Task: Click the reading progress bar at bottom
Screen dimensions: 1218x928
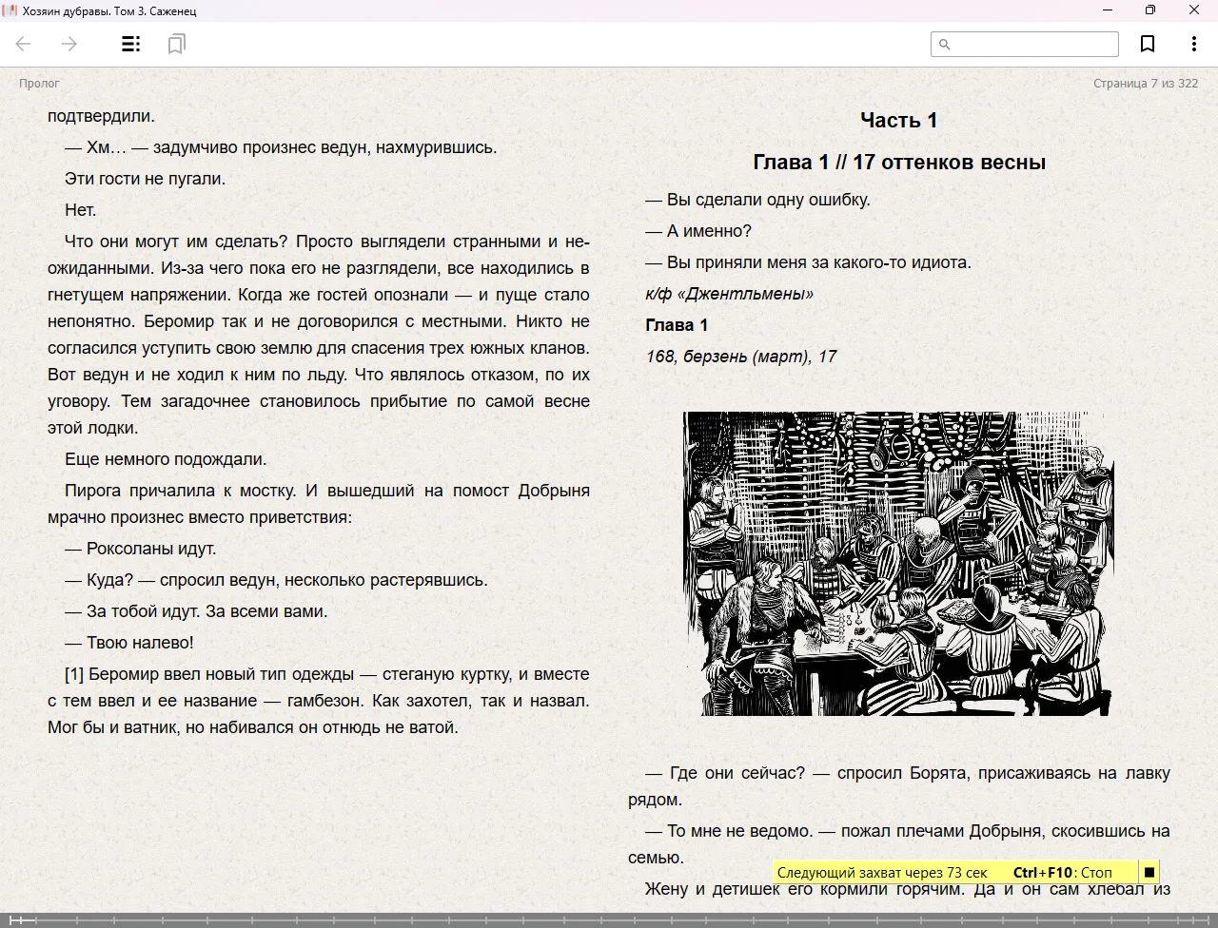Action: (609, 919)
